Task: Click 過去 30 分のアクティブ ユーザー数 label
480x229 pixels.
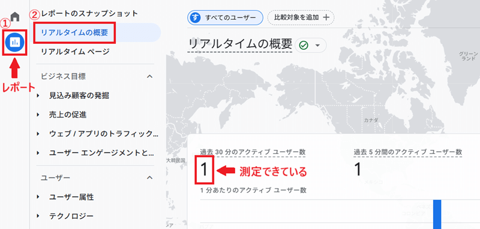Action: [x=253, y=152]
